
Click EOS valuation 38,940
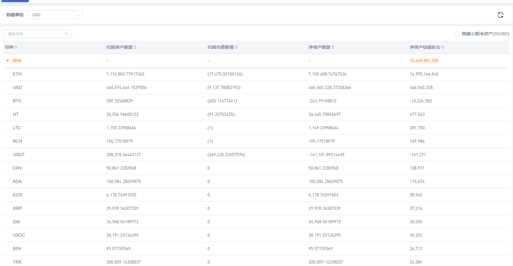pyautogui.click(x=416, y=195)
